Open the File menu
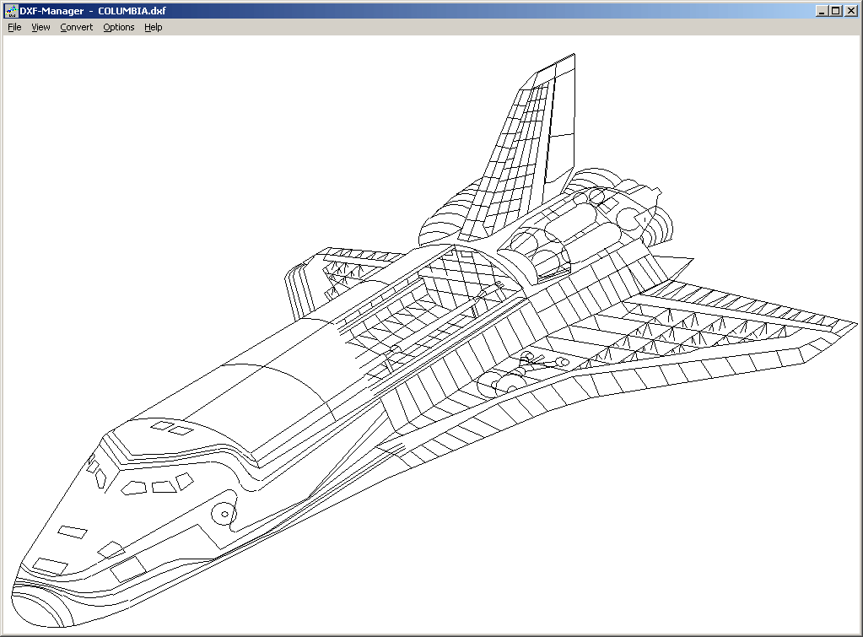Image resolution: width=863 pixels, height=637 pixels. point(14,27)
